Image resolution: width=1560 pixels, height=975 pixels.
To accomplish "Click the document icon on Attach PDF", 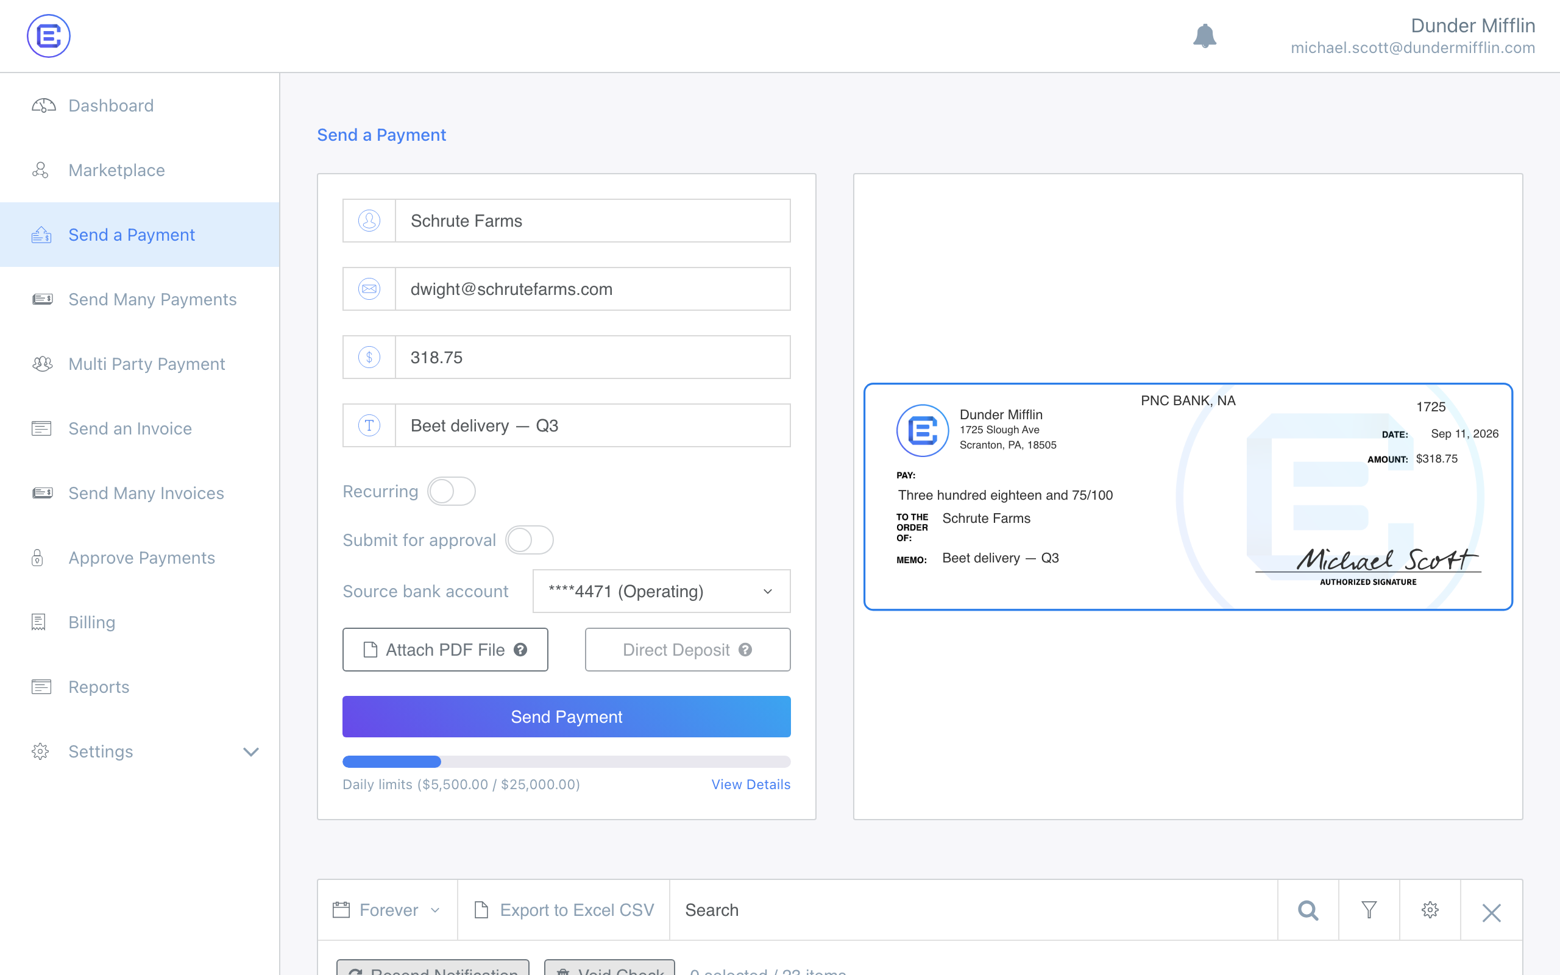I will tap(370, 650).
